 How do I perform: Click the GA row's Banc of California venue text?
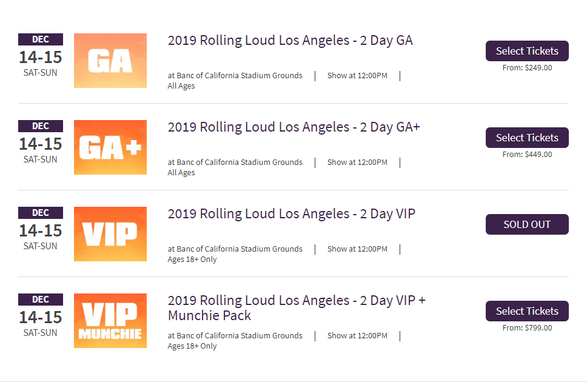[235, 76]
